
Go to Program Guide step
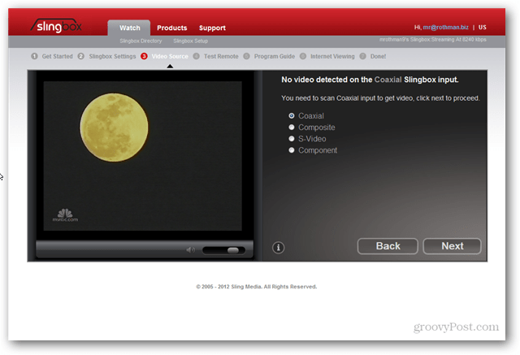(x=269, y=56)
